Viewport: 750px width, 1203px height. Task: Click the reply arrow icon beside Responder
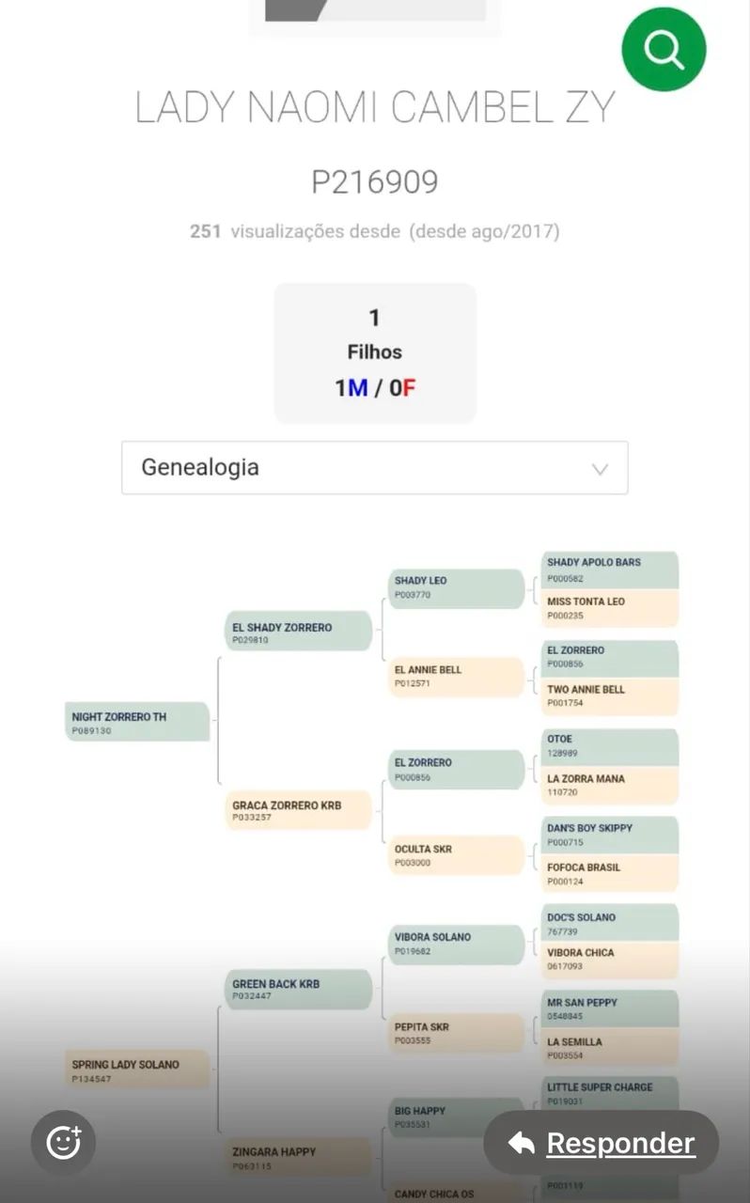click(x=520, y=1143)
